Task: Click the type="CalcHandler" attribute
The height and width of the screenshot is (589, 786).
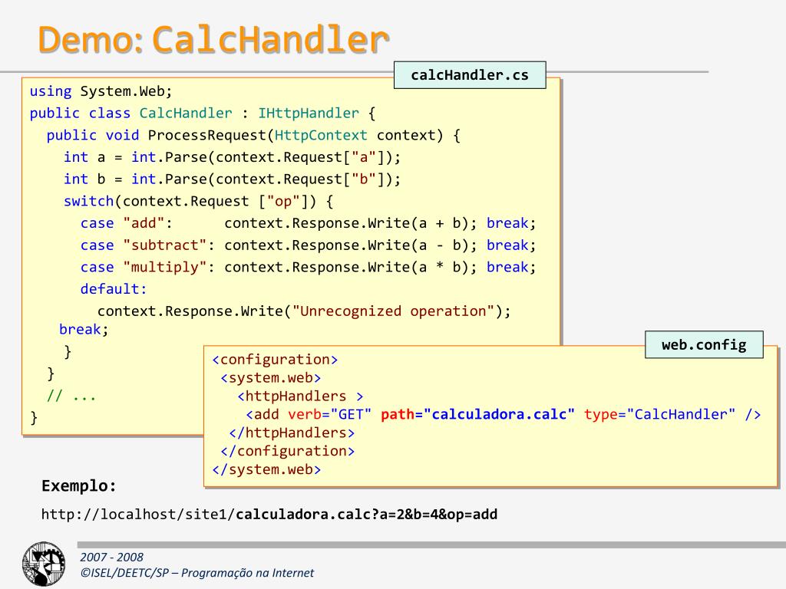Action: (659, 415)
